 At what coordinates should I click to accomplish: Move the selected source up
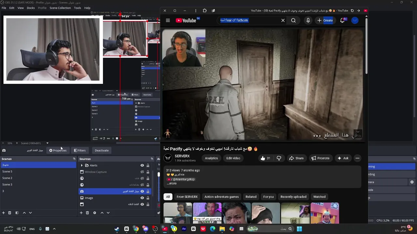(102, 213)
